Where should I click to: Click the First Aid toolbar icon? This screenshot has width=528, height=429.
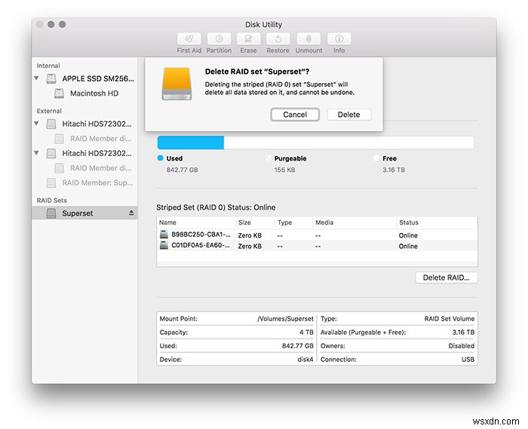coord(189,38)
